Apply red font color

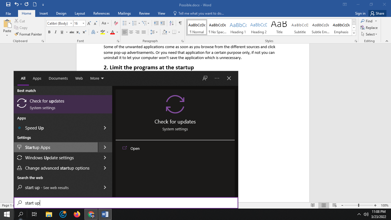112,32
